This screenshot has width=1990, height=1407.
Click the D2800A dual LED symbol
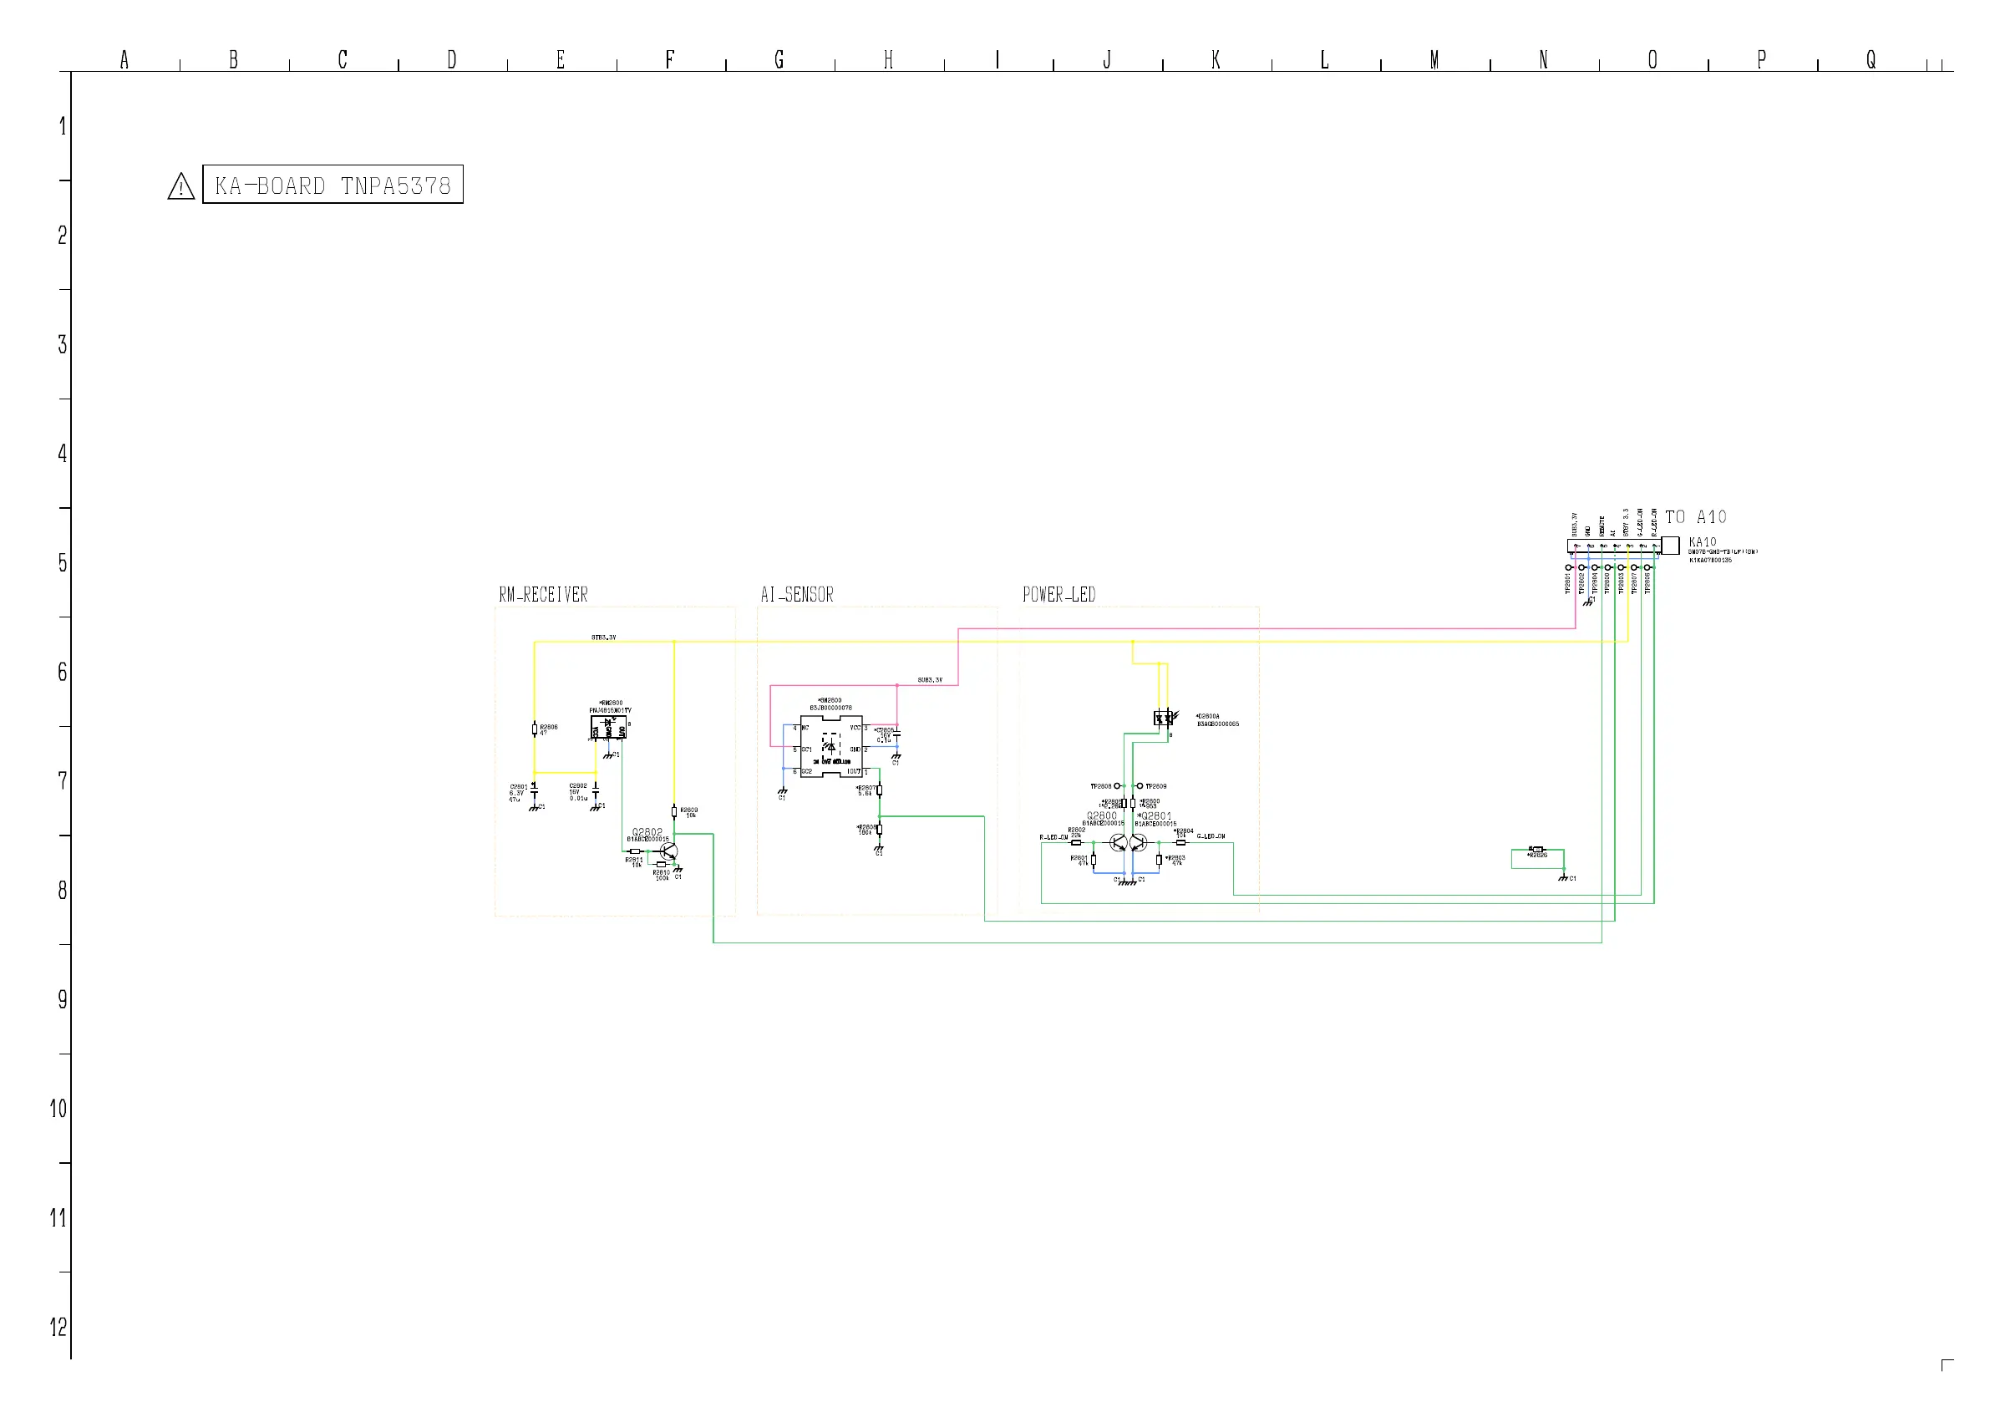point(1163,718)
